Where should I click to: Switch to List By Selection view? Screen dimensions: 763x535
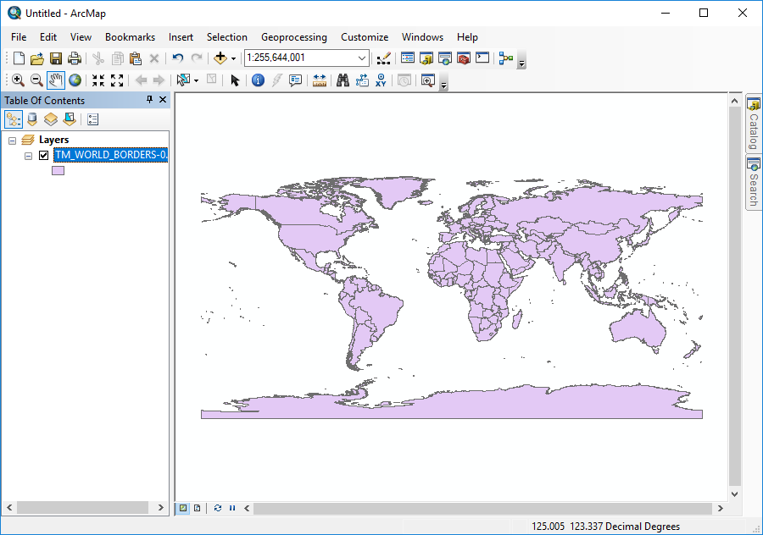(70, 119)
